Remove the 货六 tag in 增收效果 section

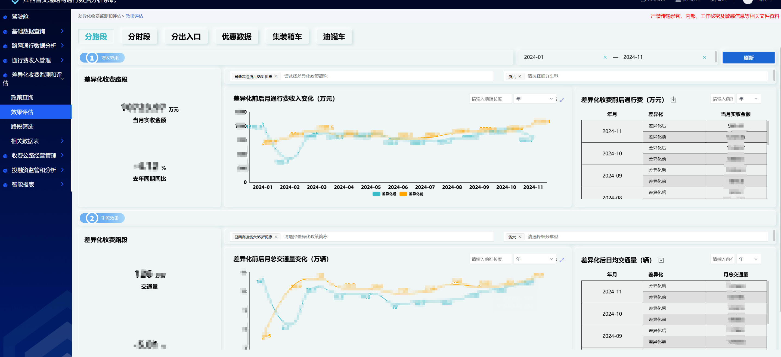(x=520, y=76)
